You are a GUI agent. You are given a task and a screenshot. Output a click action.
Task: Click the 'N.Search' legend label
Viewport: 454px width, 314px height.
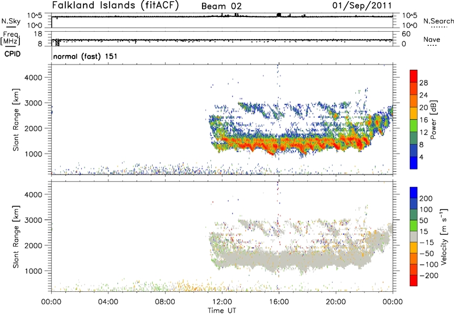click(x=438, y=21)
